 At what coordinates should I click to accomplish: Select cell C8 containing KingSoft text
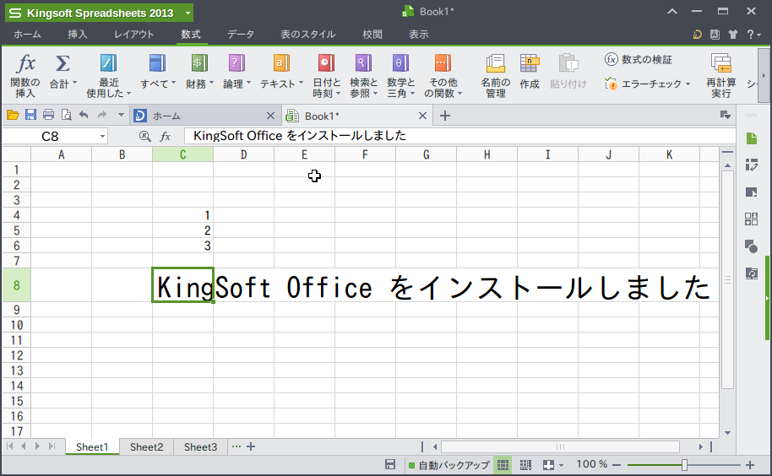(182, 285)
